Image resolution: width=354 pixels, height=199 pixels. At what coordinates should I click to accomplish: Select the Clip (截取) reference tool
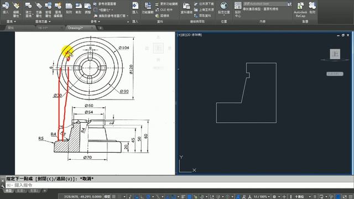(x=79, y=8)
